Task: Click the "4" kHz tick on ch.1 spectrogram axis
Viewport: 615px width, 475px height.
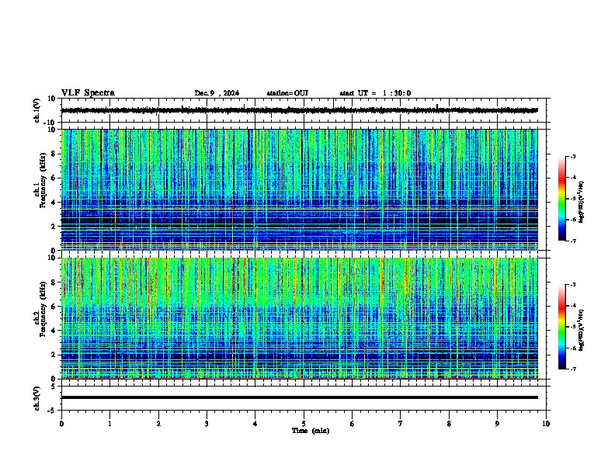Action: click(x=54, y=203)
